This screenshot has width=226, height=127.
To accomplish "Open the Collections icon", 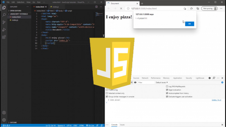I will coord(198,9).
